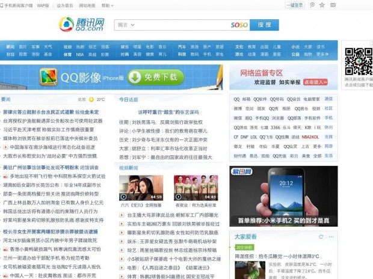Click the phone icon by 手机新闻客户端
The height and width of the screenshot is (279, 373).
1,5
